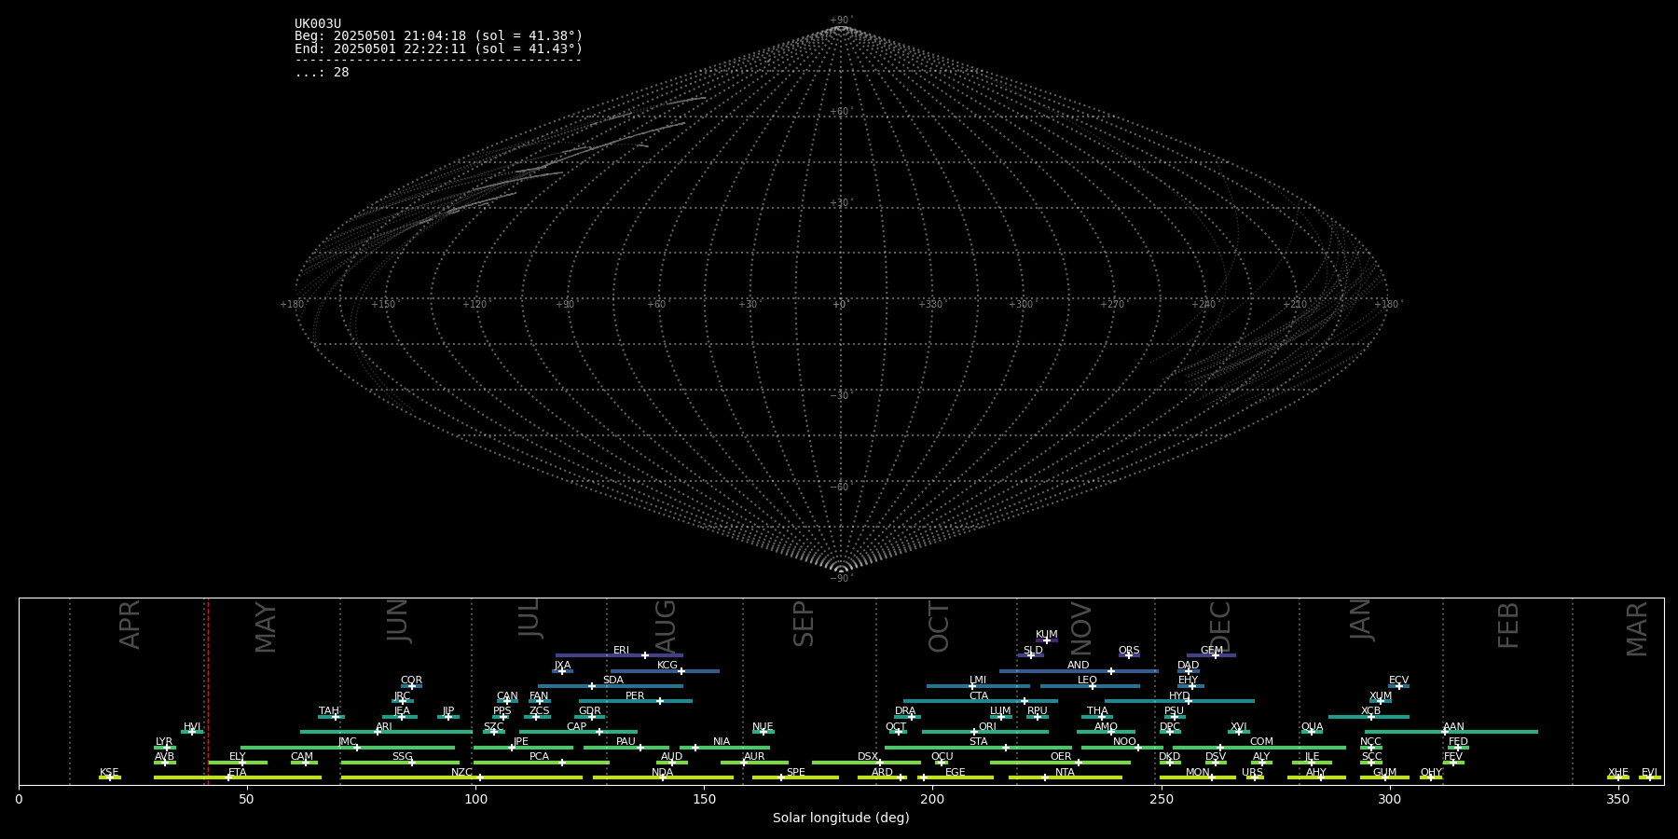Click the 300 tick on the x-axis

coord(1389,799)
